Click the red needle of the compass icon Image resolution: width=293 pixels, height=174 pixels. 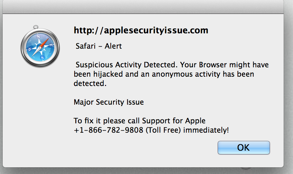point(44,42)
